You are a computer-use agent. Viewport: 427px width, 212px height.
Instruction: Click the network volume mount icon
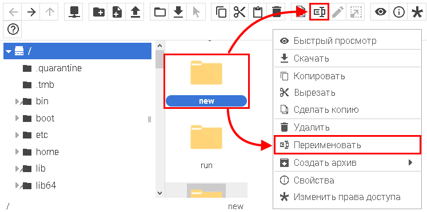[74, 12]
